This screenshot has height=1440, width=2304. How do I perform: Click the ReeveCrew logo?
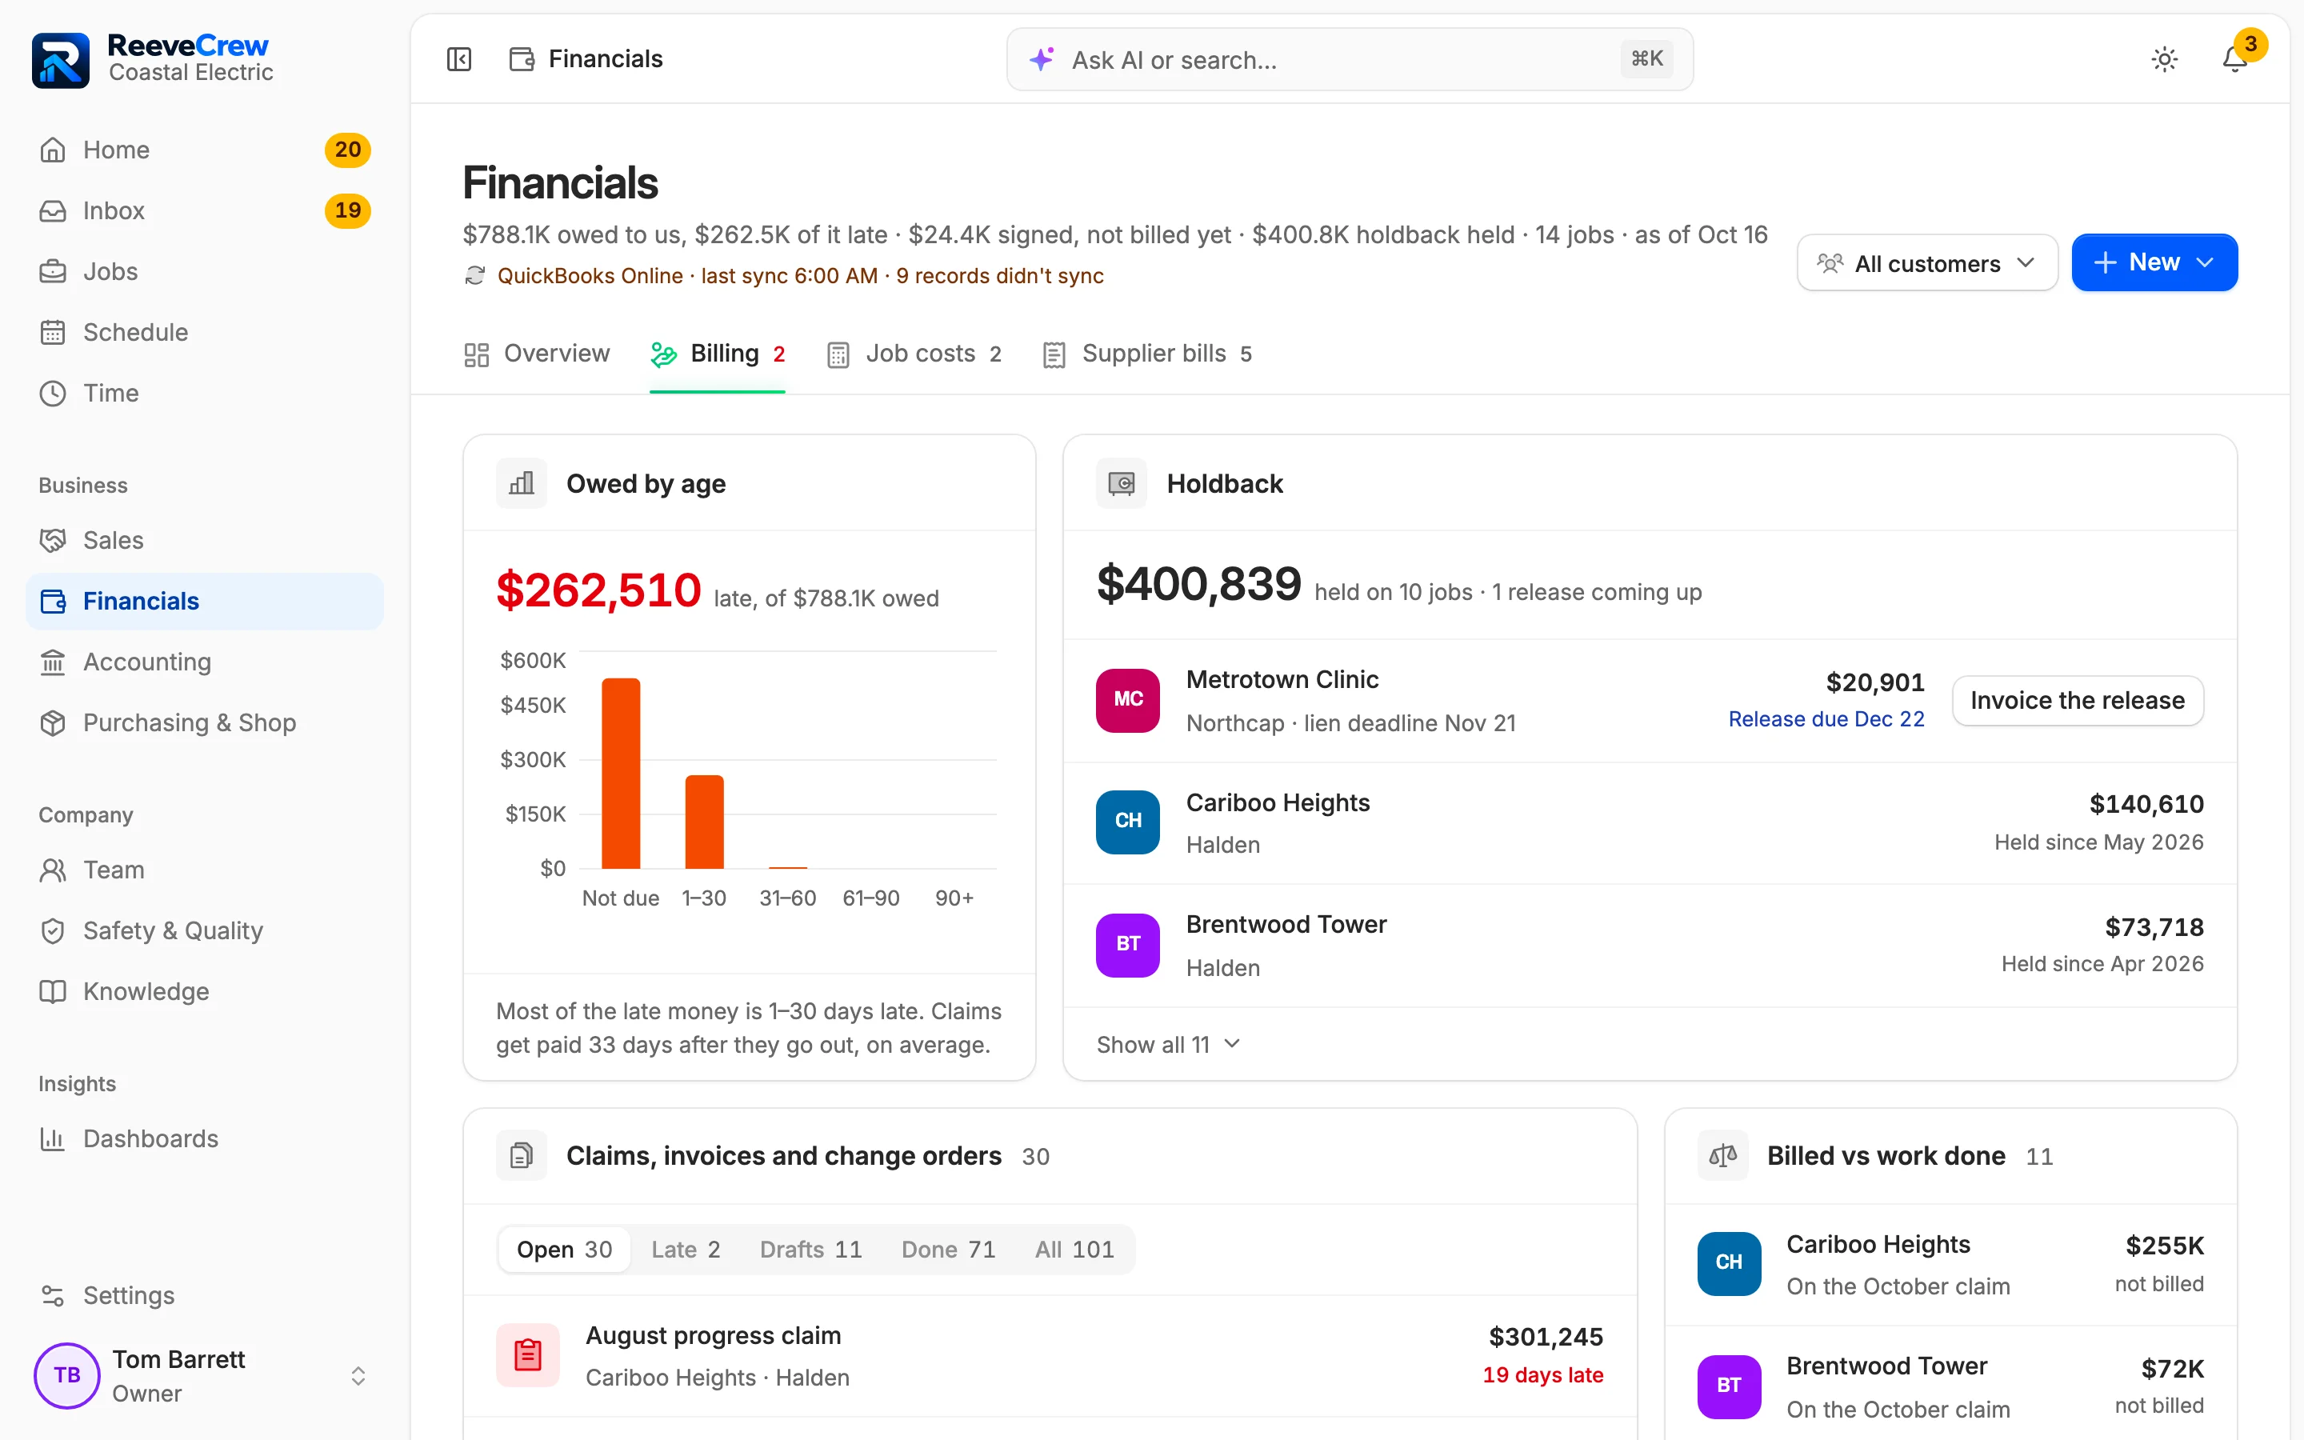60,60
